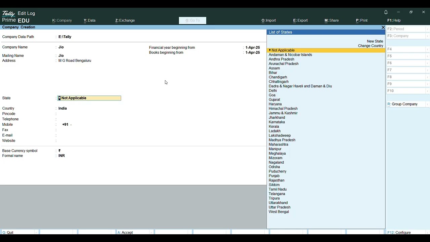Select Chandigarh from state list
Viewport: 430px width, 242px height.
(x=278, y=77)
